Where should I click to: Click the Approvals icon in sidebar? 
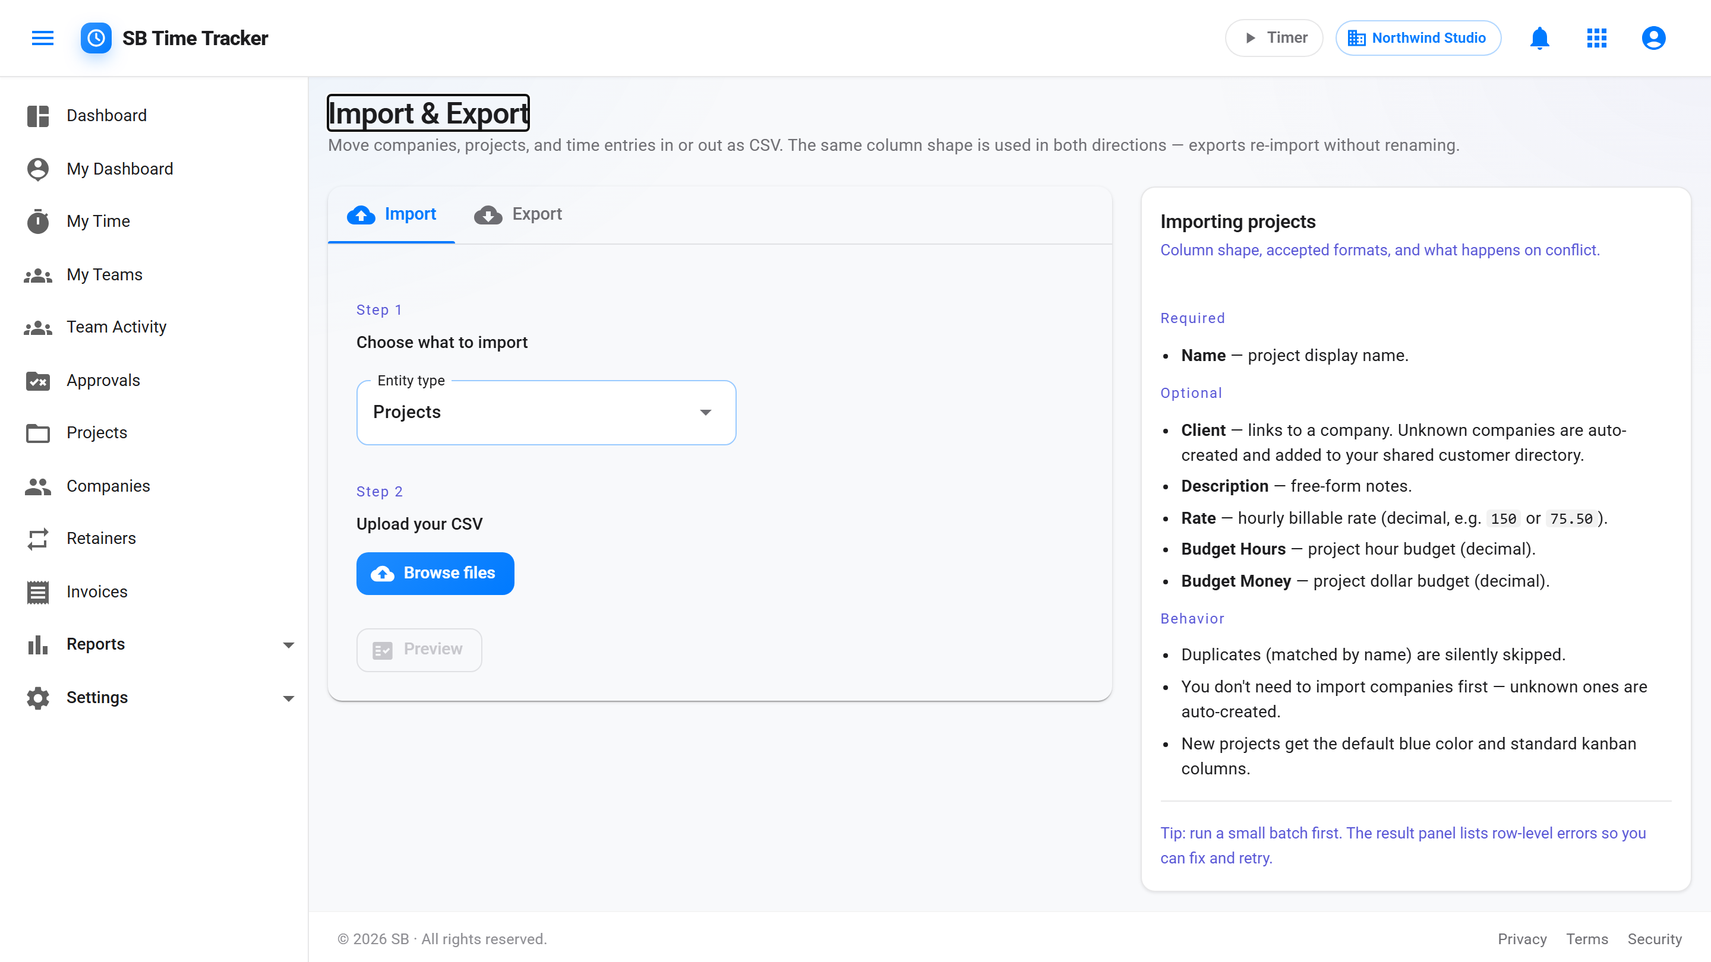(x=38, y=381)
